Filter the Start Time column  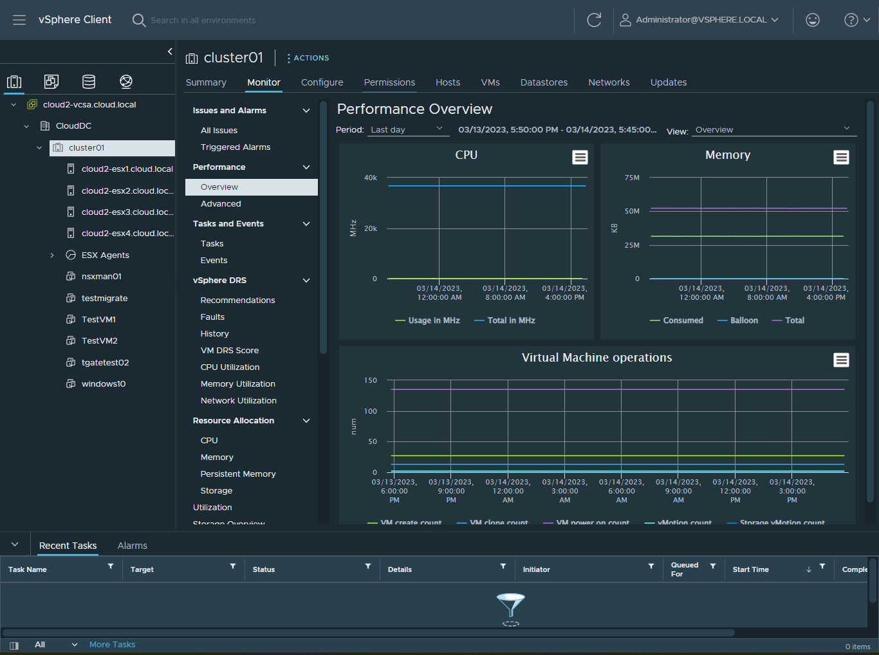[822, 566]
